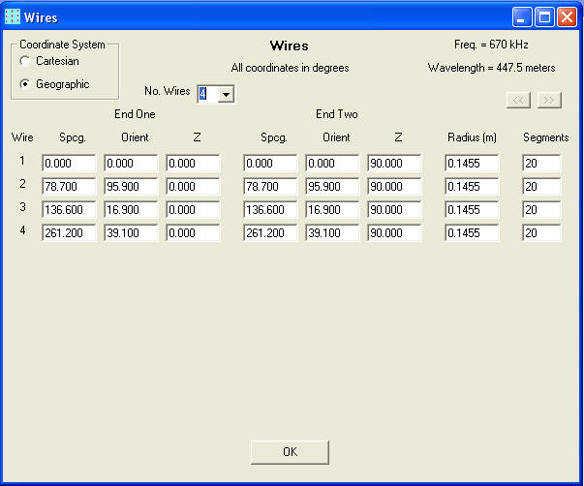This screenshot has width=584, height=486.
Task: Close the Wires window
Action: (x=567, y=17)
